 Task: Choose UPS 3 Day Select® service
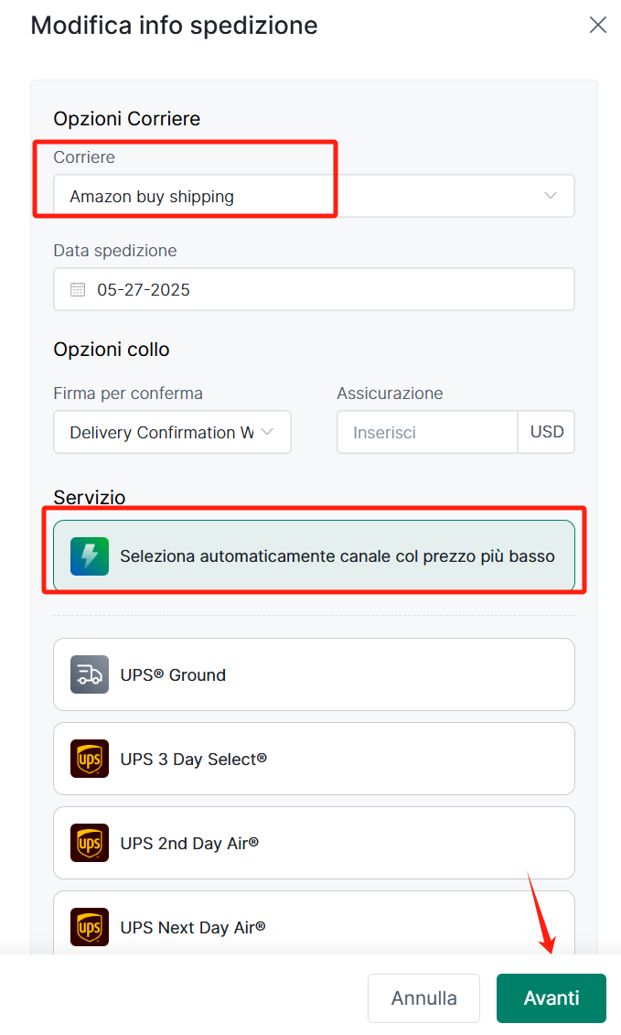(314, 759)
